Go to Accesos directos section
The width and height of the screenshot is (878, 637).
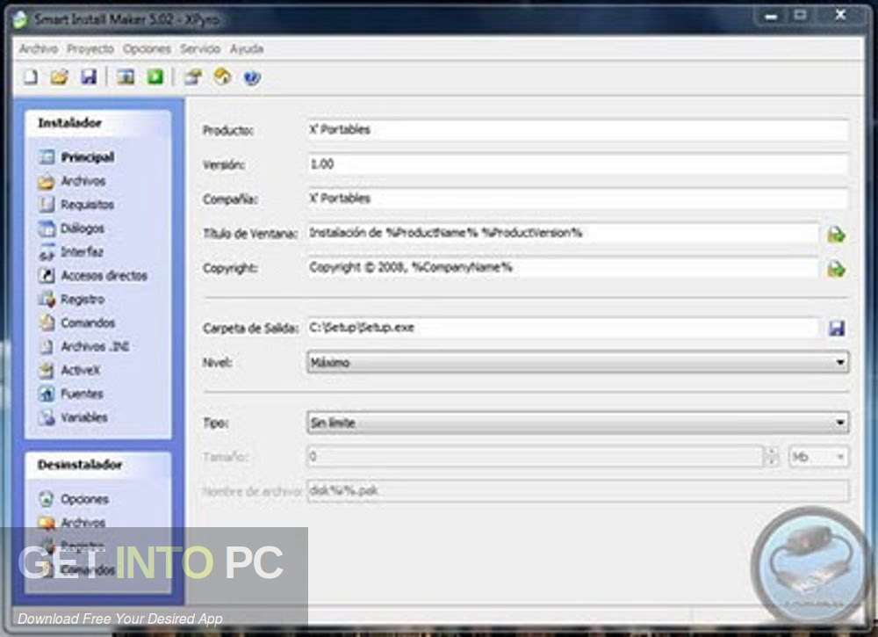tap(92, 276)
